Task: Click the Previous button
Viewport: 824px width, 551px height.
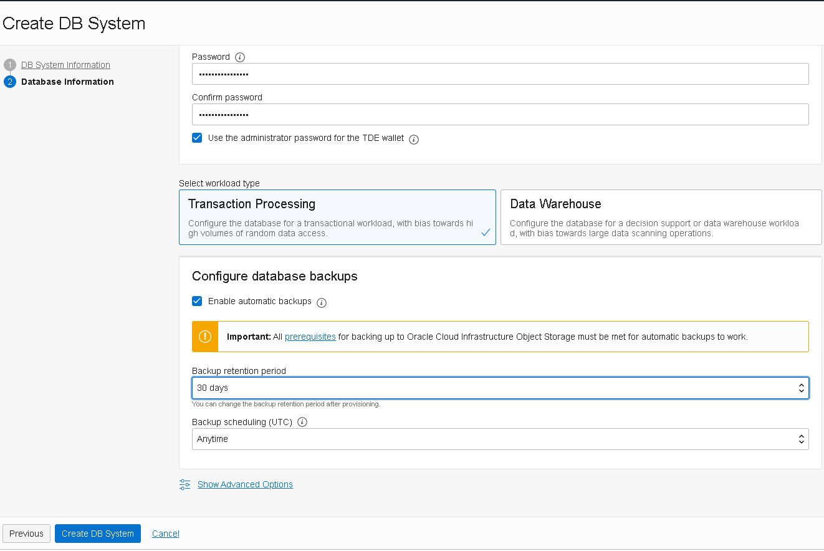Action: tap(26, 534)
